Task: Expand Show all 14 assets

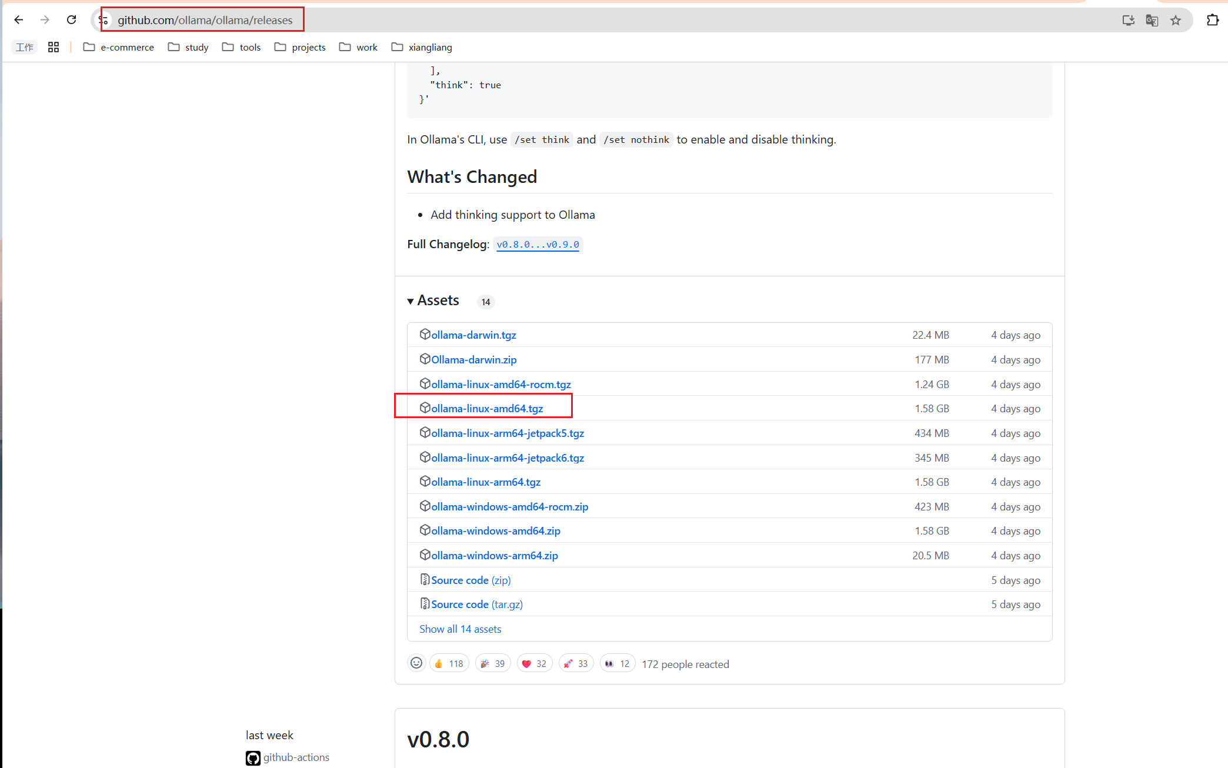Action: click(460, 629)
